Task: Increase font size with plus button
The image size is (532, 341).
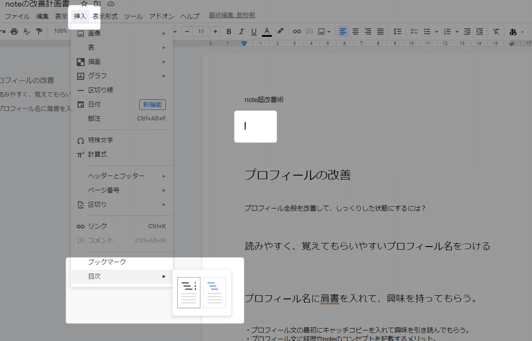Action: [215, 31]
